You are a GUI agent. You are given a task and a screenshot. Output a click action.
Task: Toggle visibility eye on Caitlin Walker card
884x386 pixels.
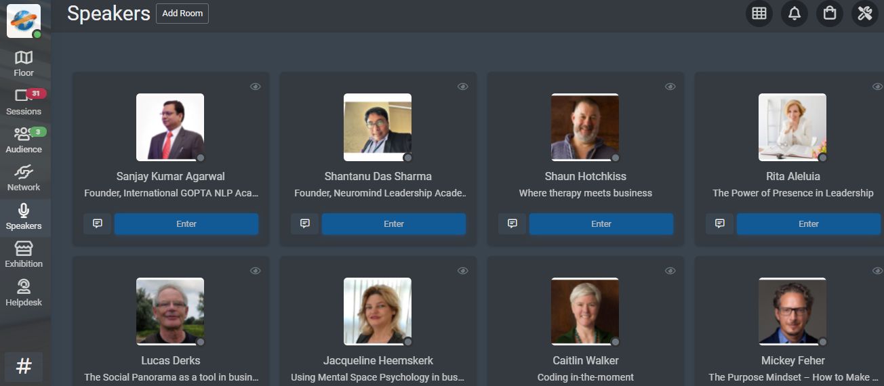[670, 271]
